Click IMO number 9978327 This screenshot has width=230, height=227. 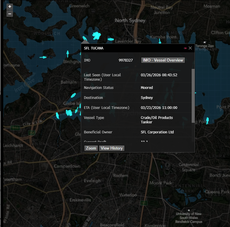pos(126,60)
